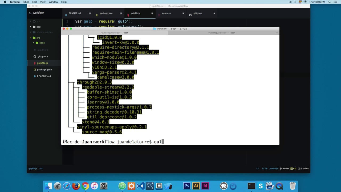Open the Trash in the Dock

293,186
